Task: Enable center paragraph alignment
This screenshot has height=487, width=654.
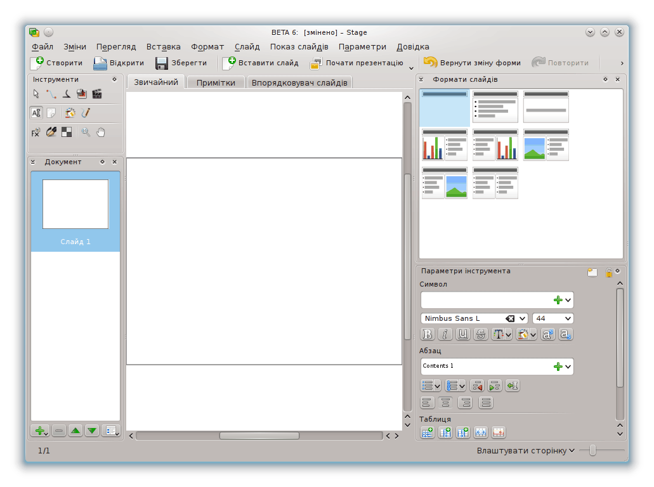Action: coord(446,402)
